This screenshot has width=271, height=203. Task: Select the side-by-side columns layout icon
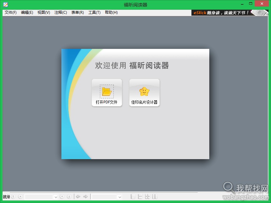coord(155,196)
